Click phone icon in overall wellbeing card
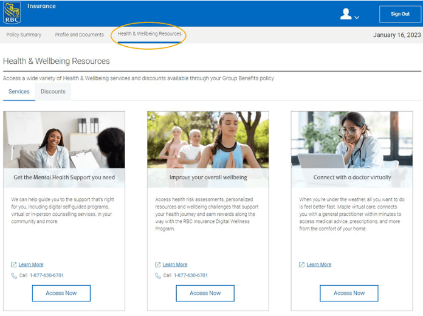Viewport: 423px width, 316px height. coord(158,275)
